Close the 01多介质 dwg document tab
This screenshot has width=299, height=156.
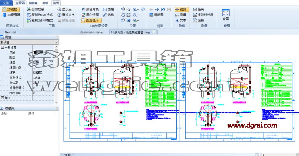click(x=154, y=32)
